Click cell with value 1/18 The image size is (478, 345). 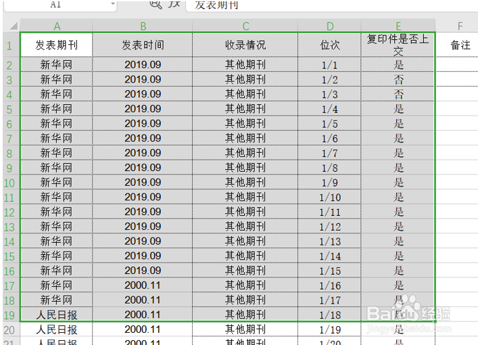(329, 315)
